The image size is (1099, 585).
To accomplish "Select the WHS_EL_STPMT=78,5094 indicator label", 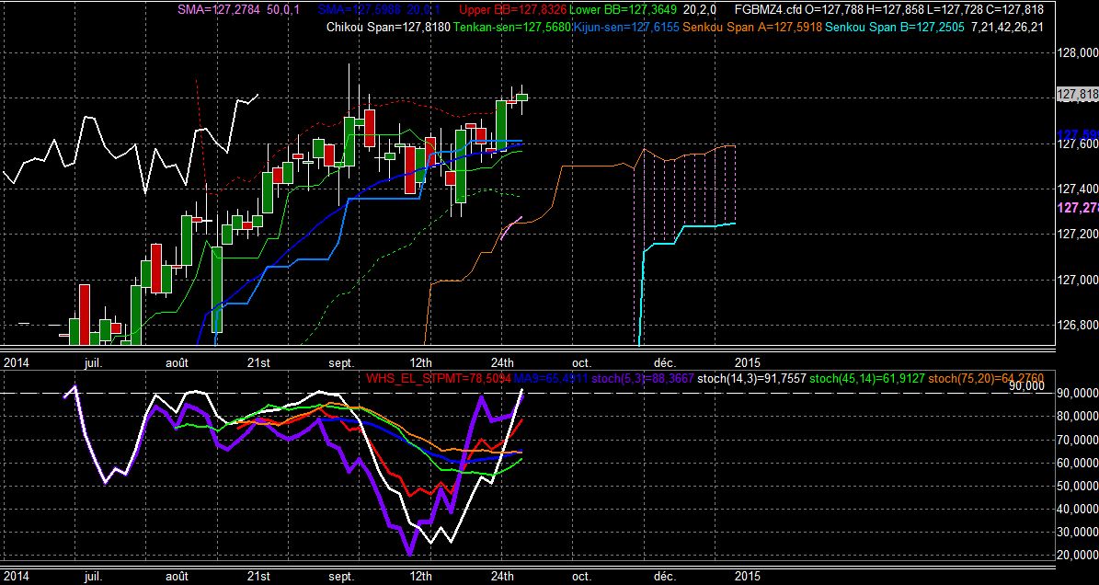I will (x=439, y=378).
